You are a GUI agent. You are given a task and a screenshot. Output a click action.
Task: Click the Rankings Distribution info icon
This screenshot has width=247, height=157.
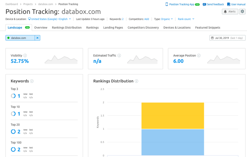pos(137,81)
